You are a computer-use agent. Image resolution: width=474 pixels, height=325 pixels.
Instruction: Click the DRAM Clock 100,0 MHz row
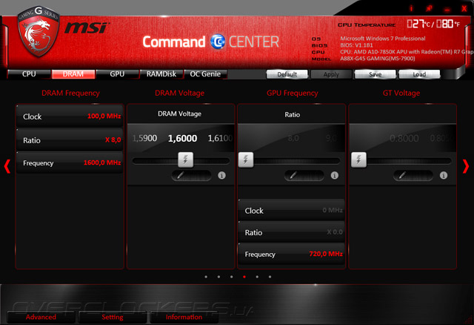coord(70,116)
